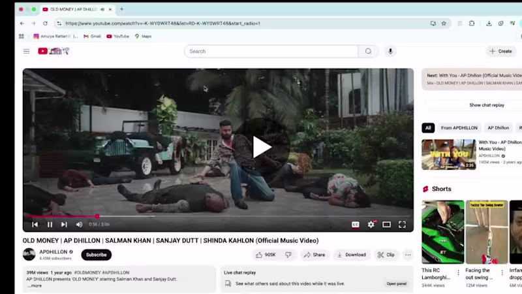
Task: Select the OLD MONEY browser tab
Action: pyautogui.click(x=74, y=9)
